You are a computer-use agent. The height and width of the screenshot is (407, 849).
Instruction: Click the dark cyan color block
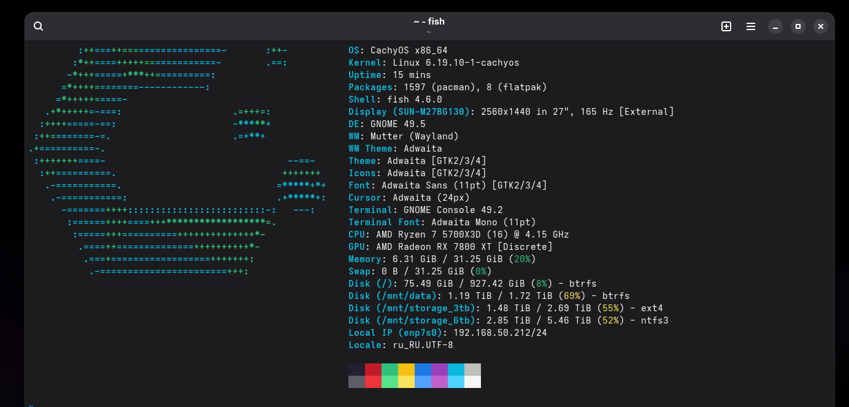click(456, 370)
